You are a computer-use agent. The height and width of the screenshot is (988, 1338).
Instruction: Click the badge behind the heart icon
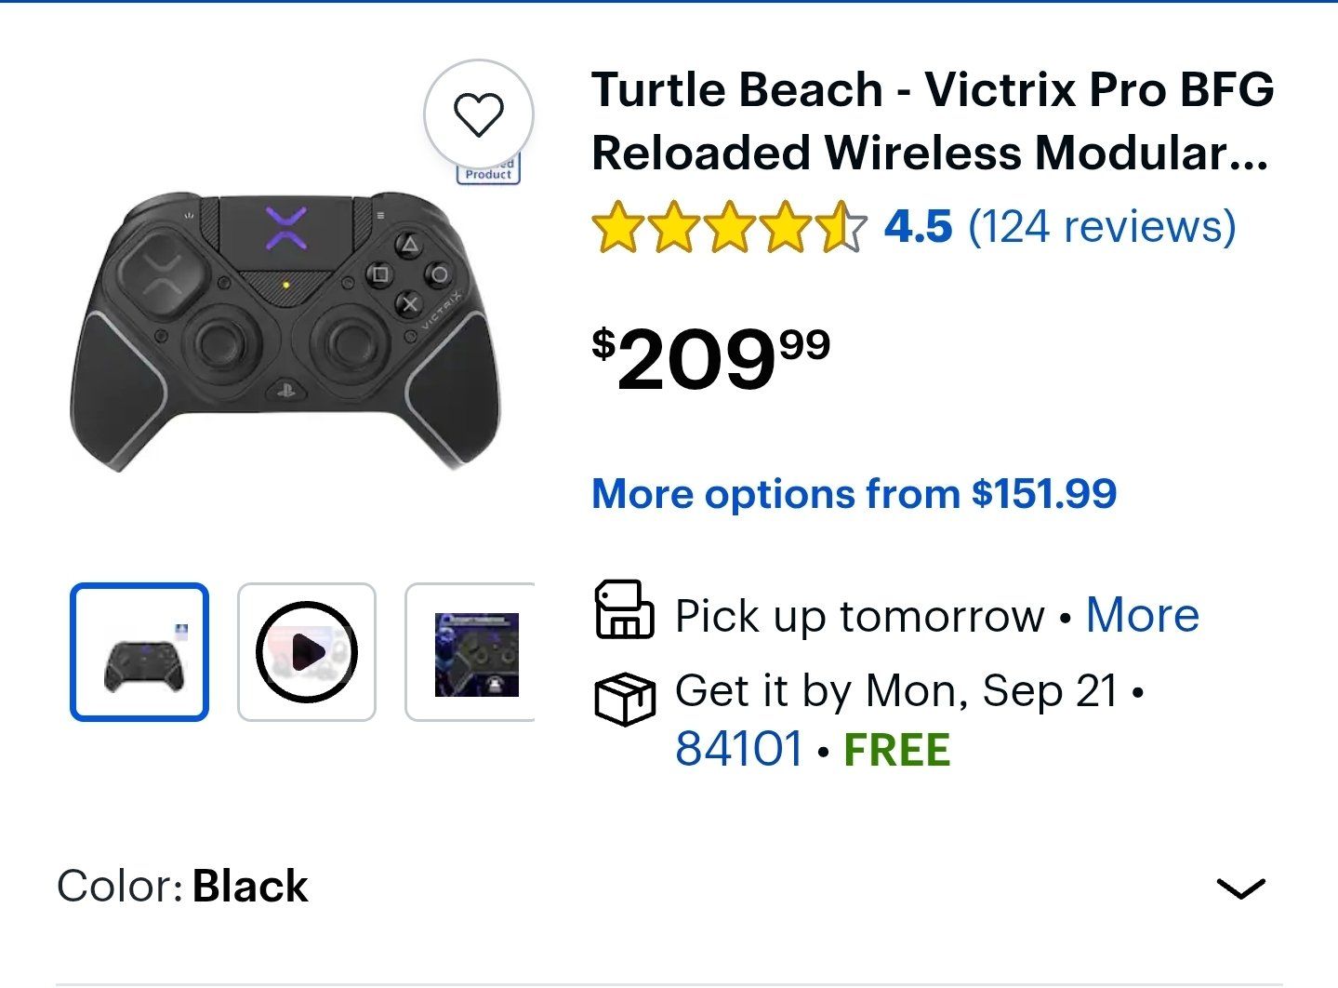pos(488,169)
